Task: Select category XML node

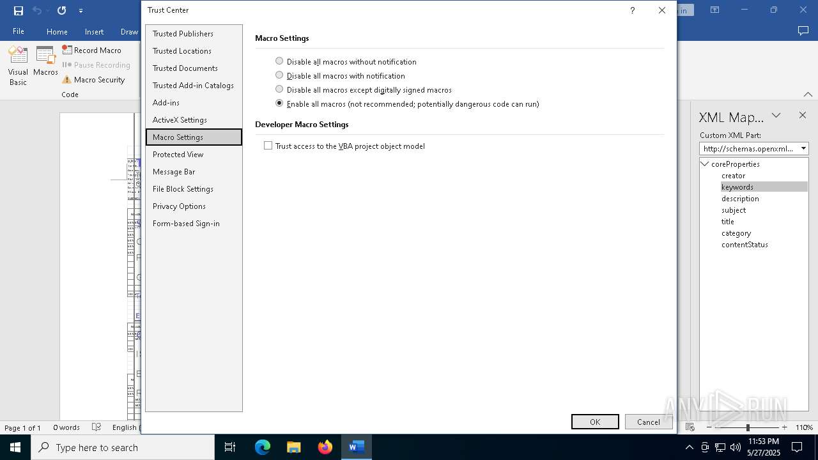Action: pyautogui.click(x=736, y=233)
